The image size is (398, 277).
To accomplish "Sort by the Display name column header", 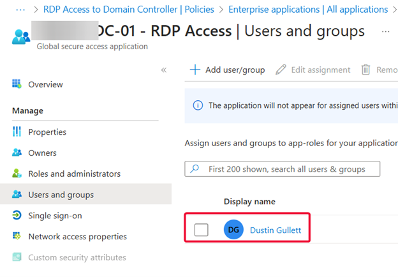I will [249, 202].
